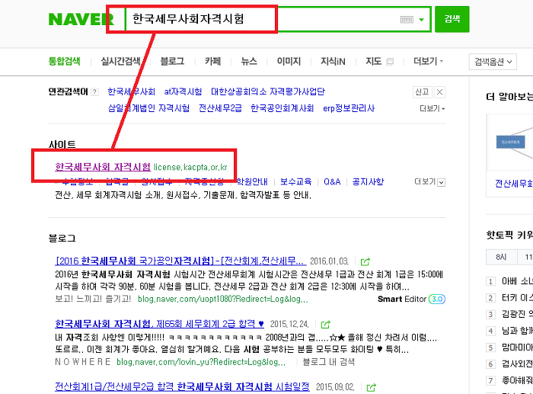
Task: Switch to the 카페 tab
Action: coord(212,61)
